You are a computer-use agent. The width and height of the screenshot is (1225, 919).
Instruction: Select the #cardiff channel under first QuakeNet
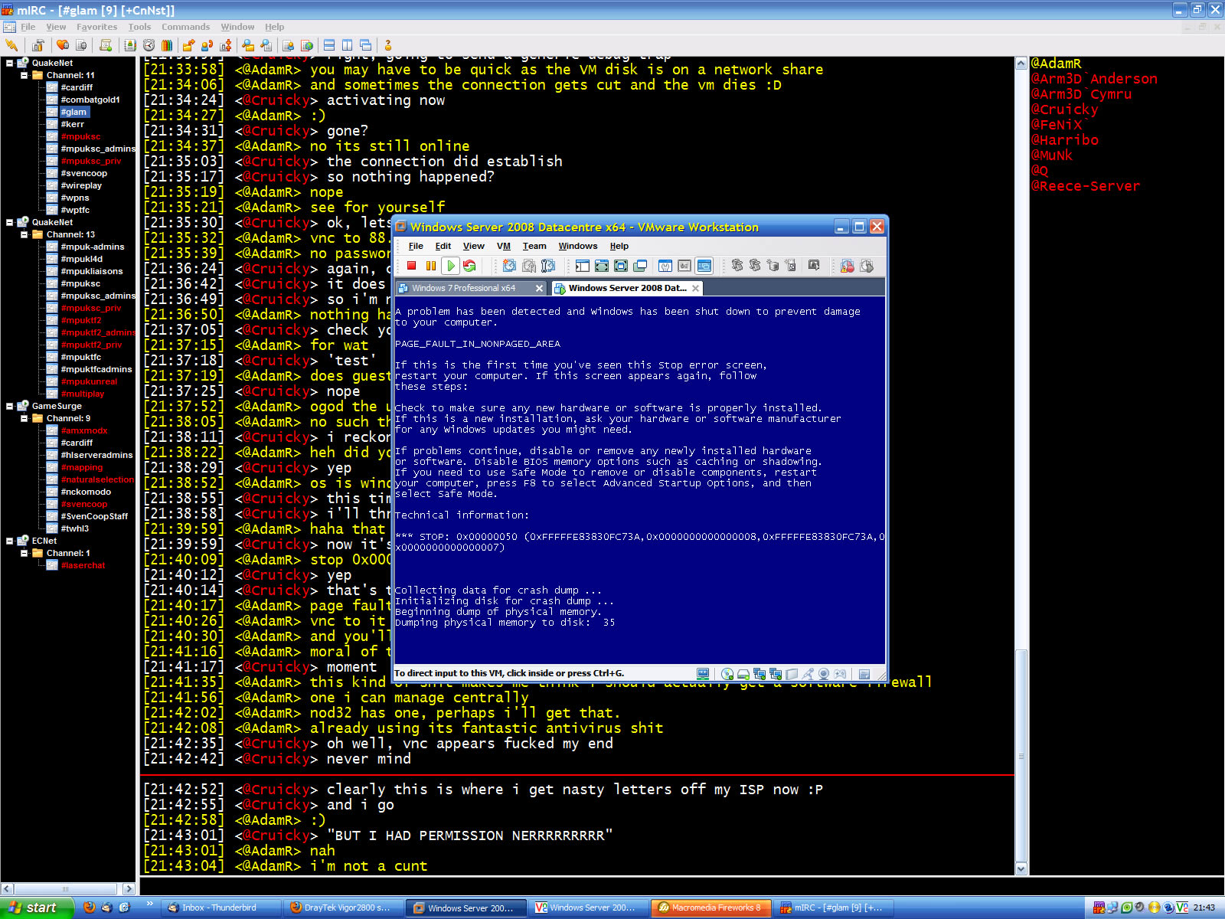pos(77,87)
